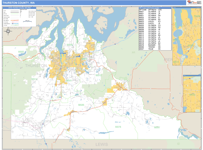The width and height of the screenshot is (203, 150).
Task: Click ZIP label '98513' on main map
Action: pyautogui.click(x=98, y=75)
